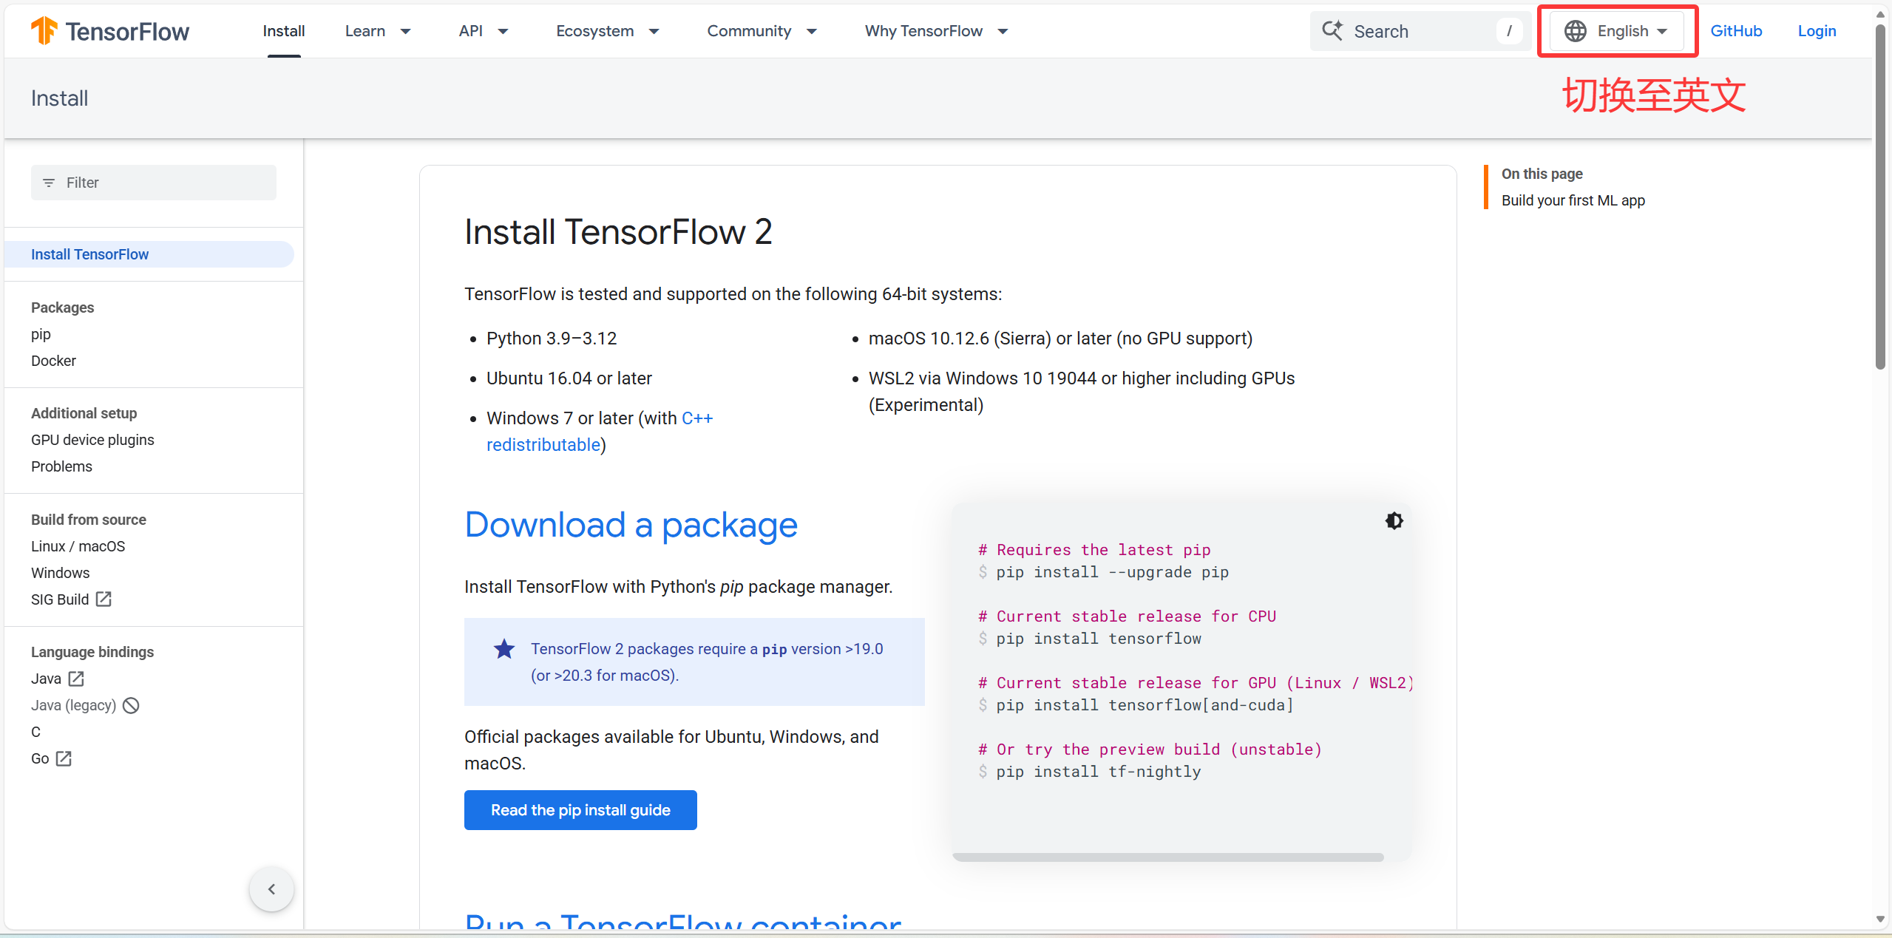Expand the Learn dropdown menu

(x=377, y=31)
